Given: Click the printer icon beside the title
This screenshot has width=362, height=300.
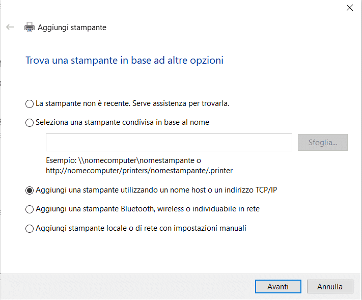Looking at the screenshot, I should click(30, 28).
